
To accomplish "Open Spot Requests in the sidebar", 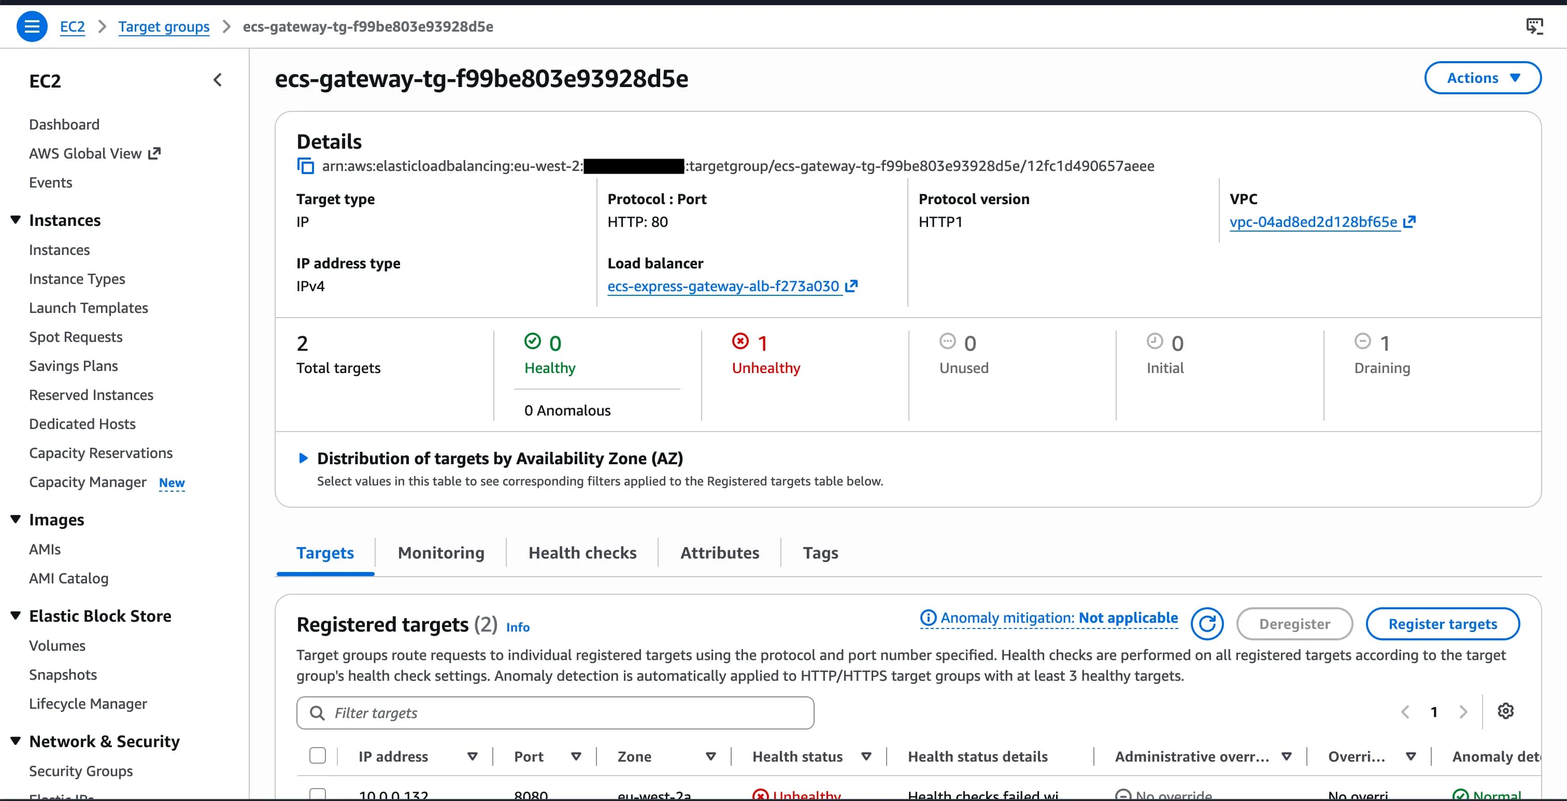I will pyautogui.click(x=76, y=337).
